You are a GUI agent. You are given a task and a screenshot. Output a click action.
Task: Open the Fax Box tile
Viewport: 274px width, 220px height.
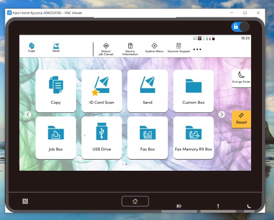click(147, 138)
